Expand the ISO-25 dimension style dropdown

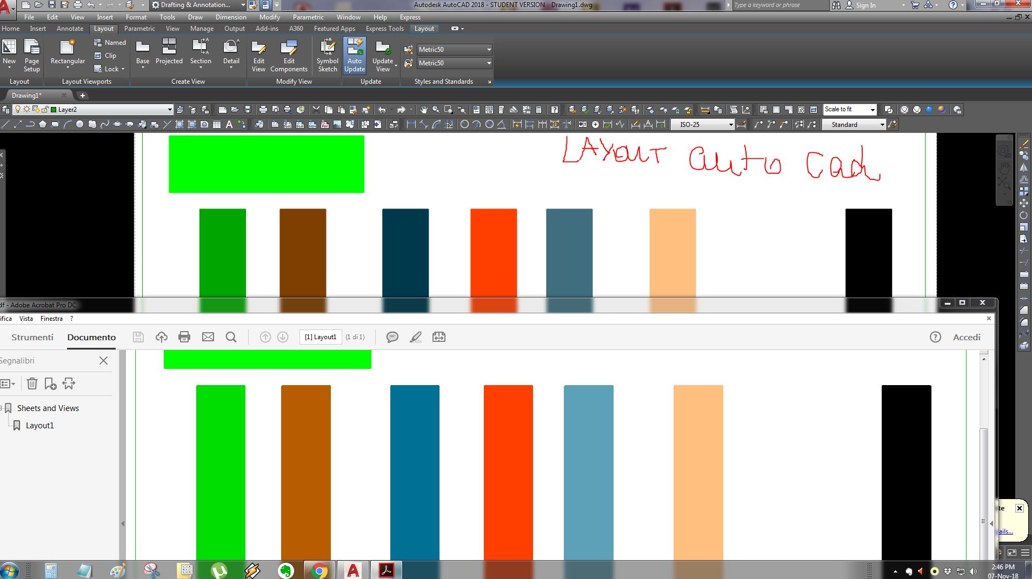[x=731, y=124]
